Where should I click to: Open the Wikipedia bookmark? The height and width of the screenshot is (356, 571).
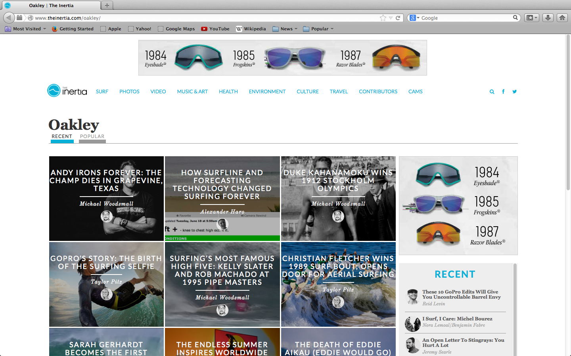[x=251, y=29]
